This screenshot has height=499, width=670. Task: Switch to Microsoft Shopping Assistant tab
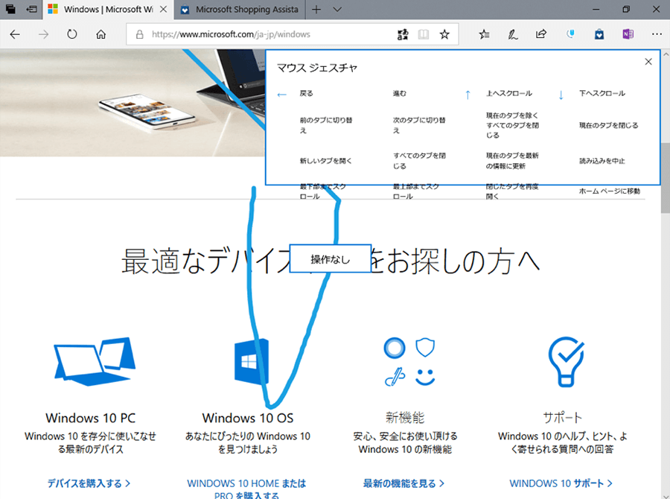(x=237, y=10)
